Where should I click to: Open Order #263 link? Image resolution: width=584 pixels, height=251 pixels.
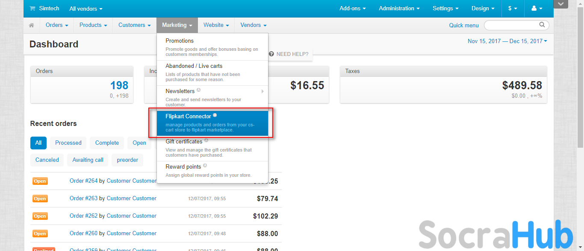tap(84, 198)
